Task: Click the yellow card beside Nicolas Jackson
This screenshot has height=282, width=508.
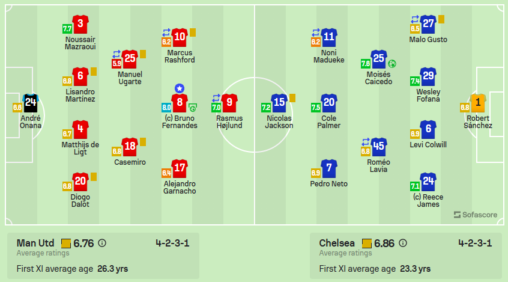Action: click(x=292, y=98)
